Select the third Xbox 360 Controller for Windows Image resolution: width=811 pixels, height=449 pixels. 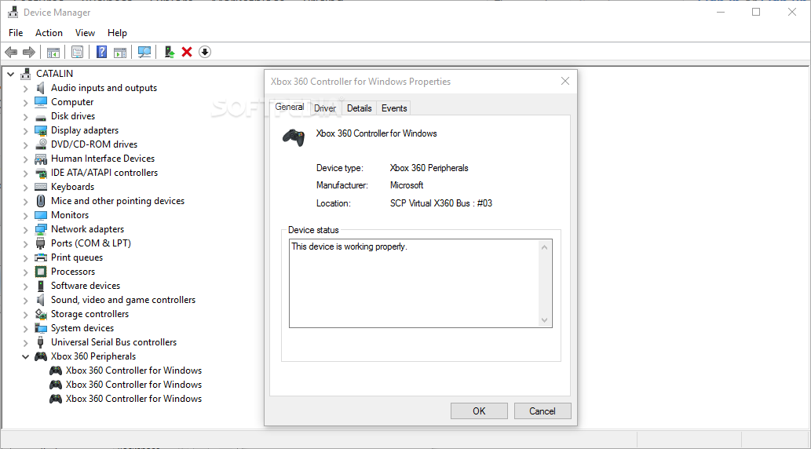tap(133, 399)
